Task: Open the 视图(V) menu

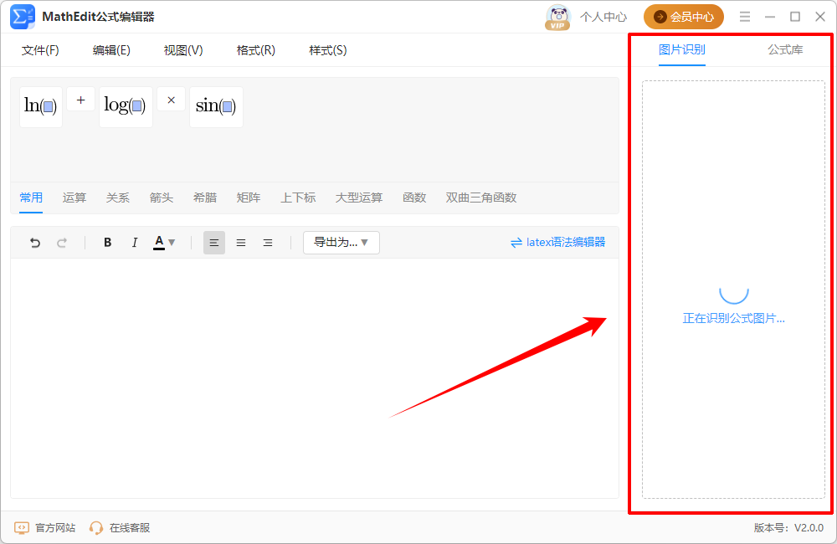Action: click(x=183, y=50)
